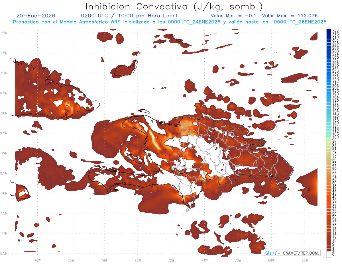
Task: Click the '17N' latitude label
Action: click(x=4, y=233)
